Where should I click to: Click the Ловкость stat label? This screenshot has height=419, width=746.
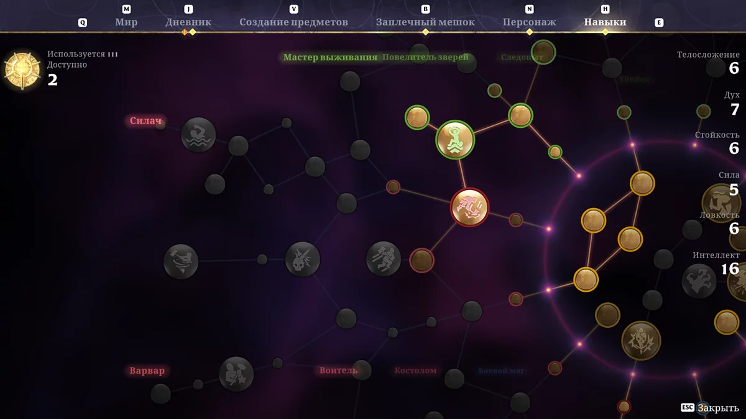(719, 215)
